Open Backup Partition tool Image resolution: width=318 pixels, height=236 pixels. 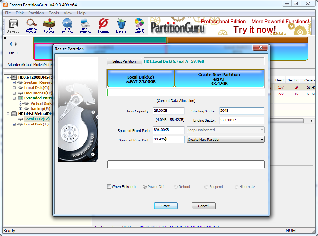point(139,26)
